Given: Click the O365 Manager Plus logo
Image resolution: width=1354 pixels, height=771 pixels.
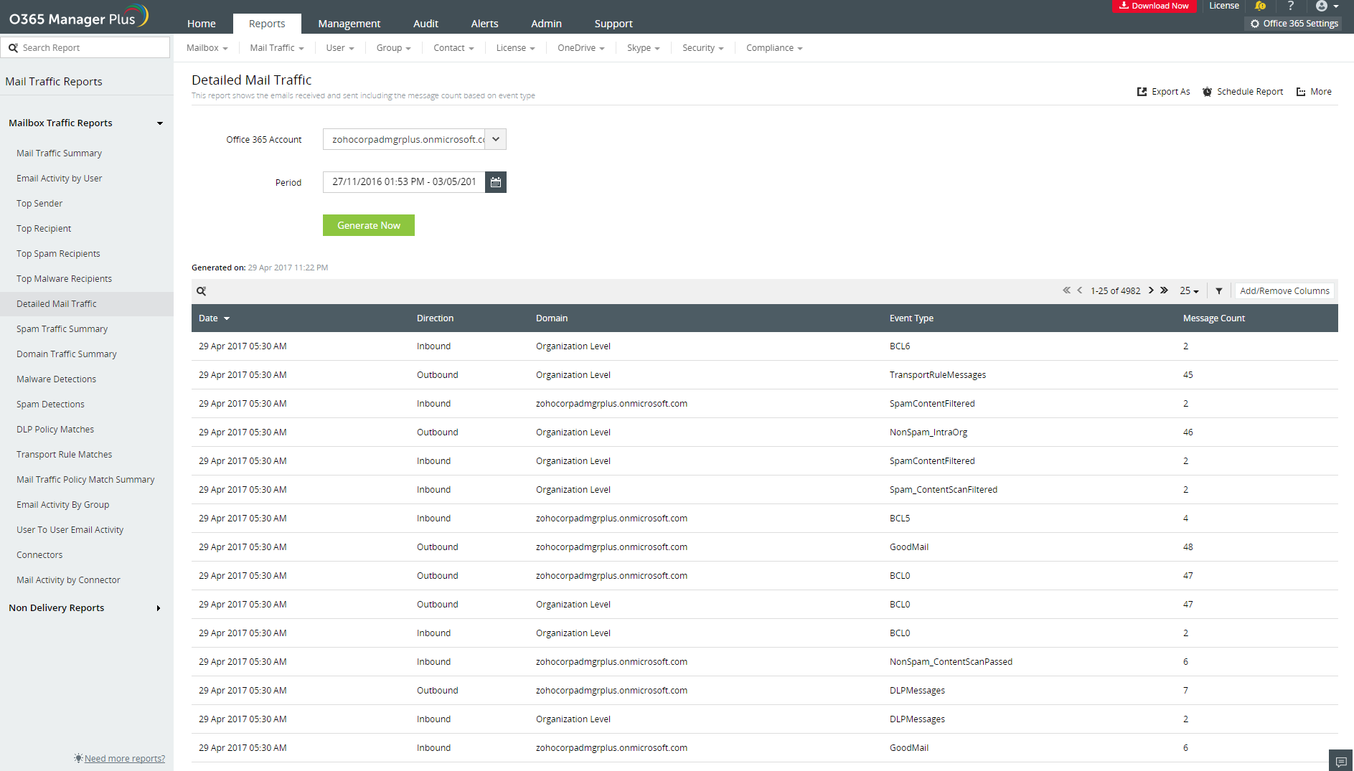Looking at the screenshot, I should (78, 16).
